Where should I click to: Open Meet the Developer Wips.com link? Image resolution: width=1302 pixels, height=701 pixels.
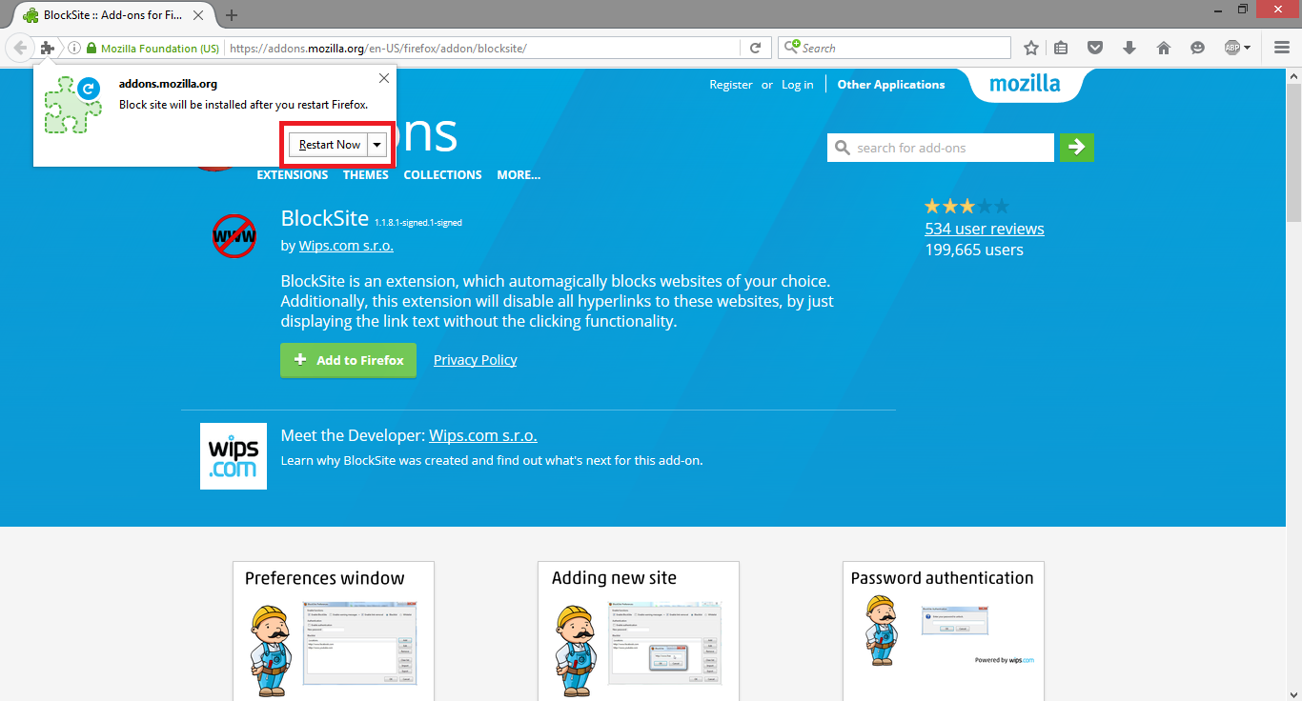click(483, 435)
